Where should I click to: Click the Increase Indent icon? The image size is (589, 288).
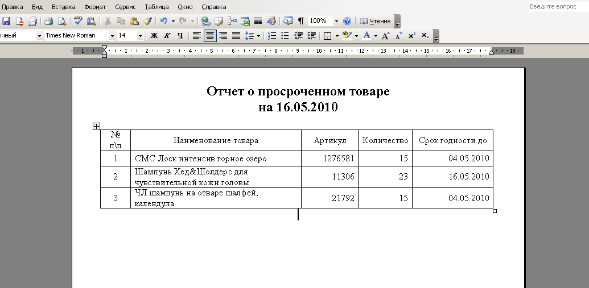click(x=311, y=36)
